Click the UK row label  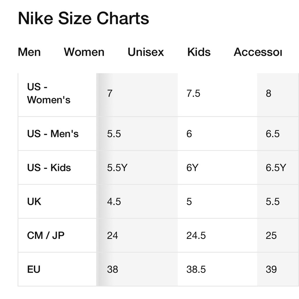34,202
